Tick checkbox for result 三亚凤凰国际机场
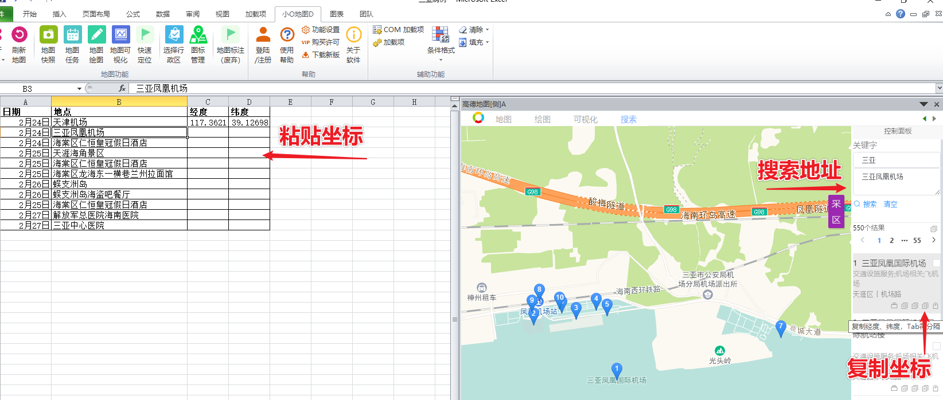The width and height of the screenshot is (943, 400). [937, 263]
